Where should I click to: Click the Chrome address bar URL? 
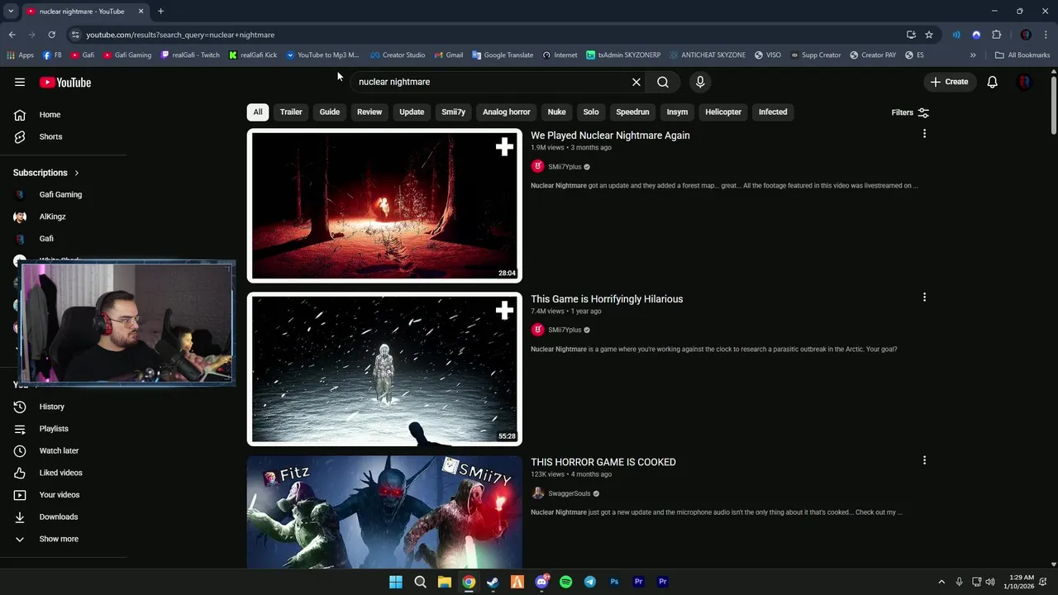tap(180, 35)
